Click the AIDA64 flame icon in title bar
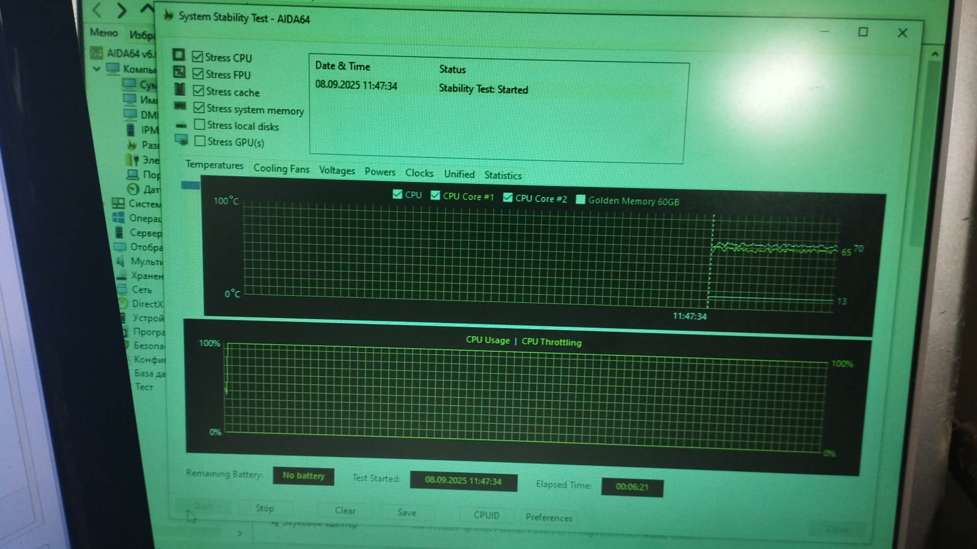The height and width of the screenshot is (549, 977). pyautogui.click(x=168, y=16)
